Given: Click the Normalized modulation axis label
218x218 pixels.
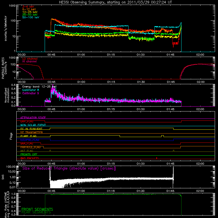Looking at the screenshot, I should coord(7,95).
